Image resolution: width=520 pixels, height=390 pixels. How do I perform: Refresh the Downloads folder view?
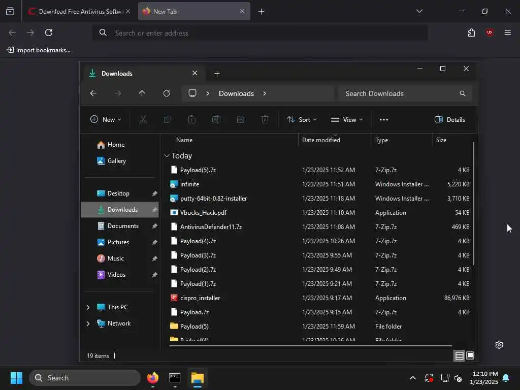pyautogui.click(x=167, y=93)
